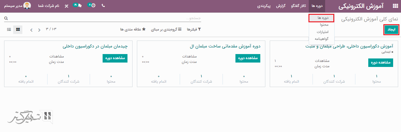The width and height of the screenshot is (401, 132).
Task: Open the apps grid menu icon
Action: pyautogui.click(x=395, y=6)
